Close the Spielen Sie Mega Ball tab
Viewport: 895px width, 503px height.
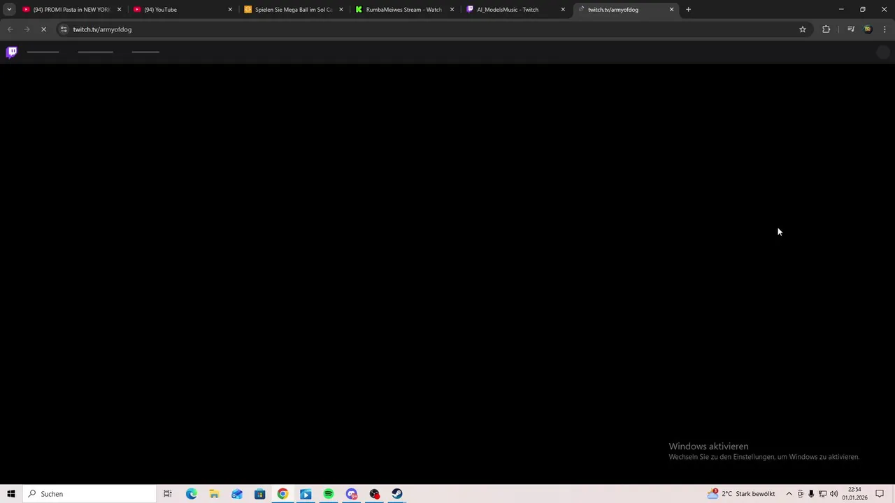pyautogui.click(x=341, y=10)
